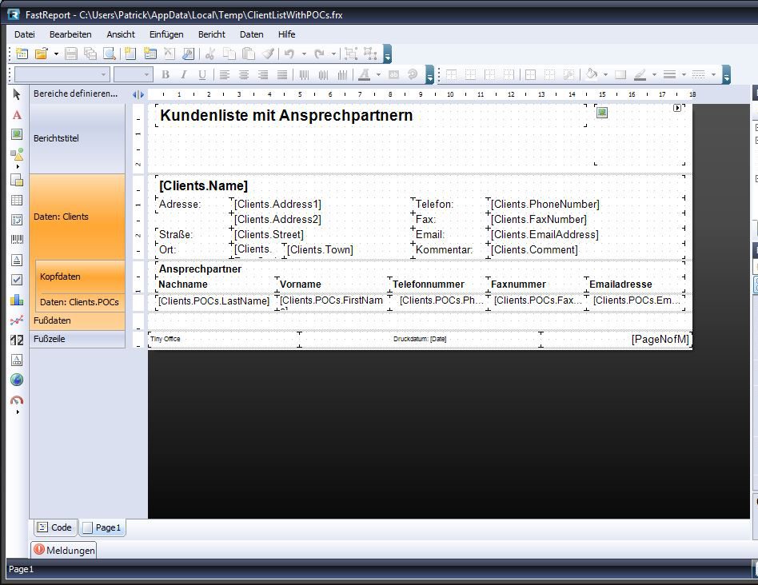The width and height of the screenshot is (758, 585).
Task: Insert a Gauge object
Action: coord(17,400)
